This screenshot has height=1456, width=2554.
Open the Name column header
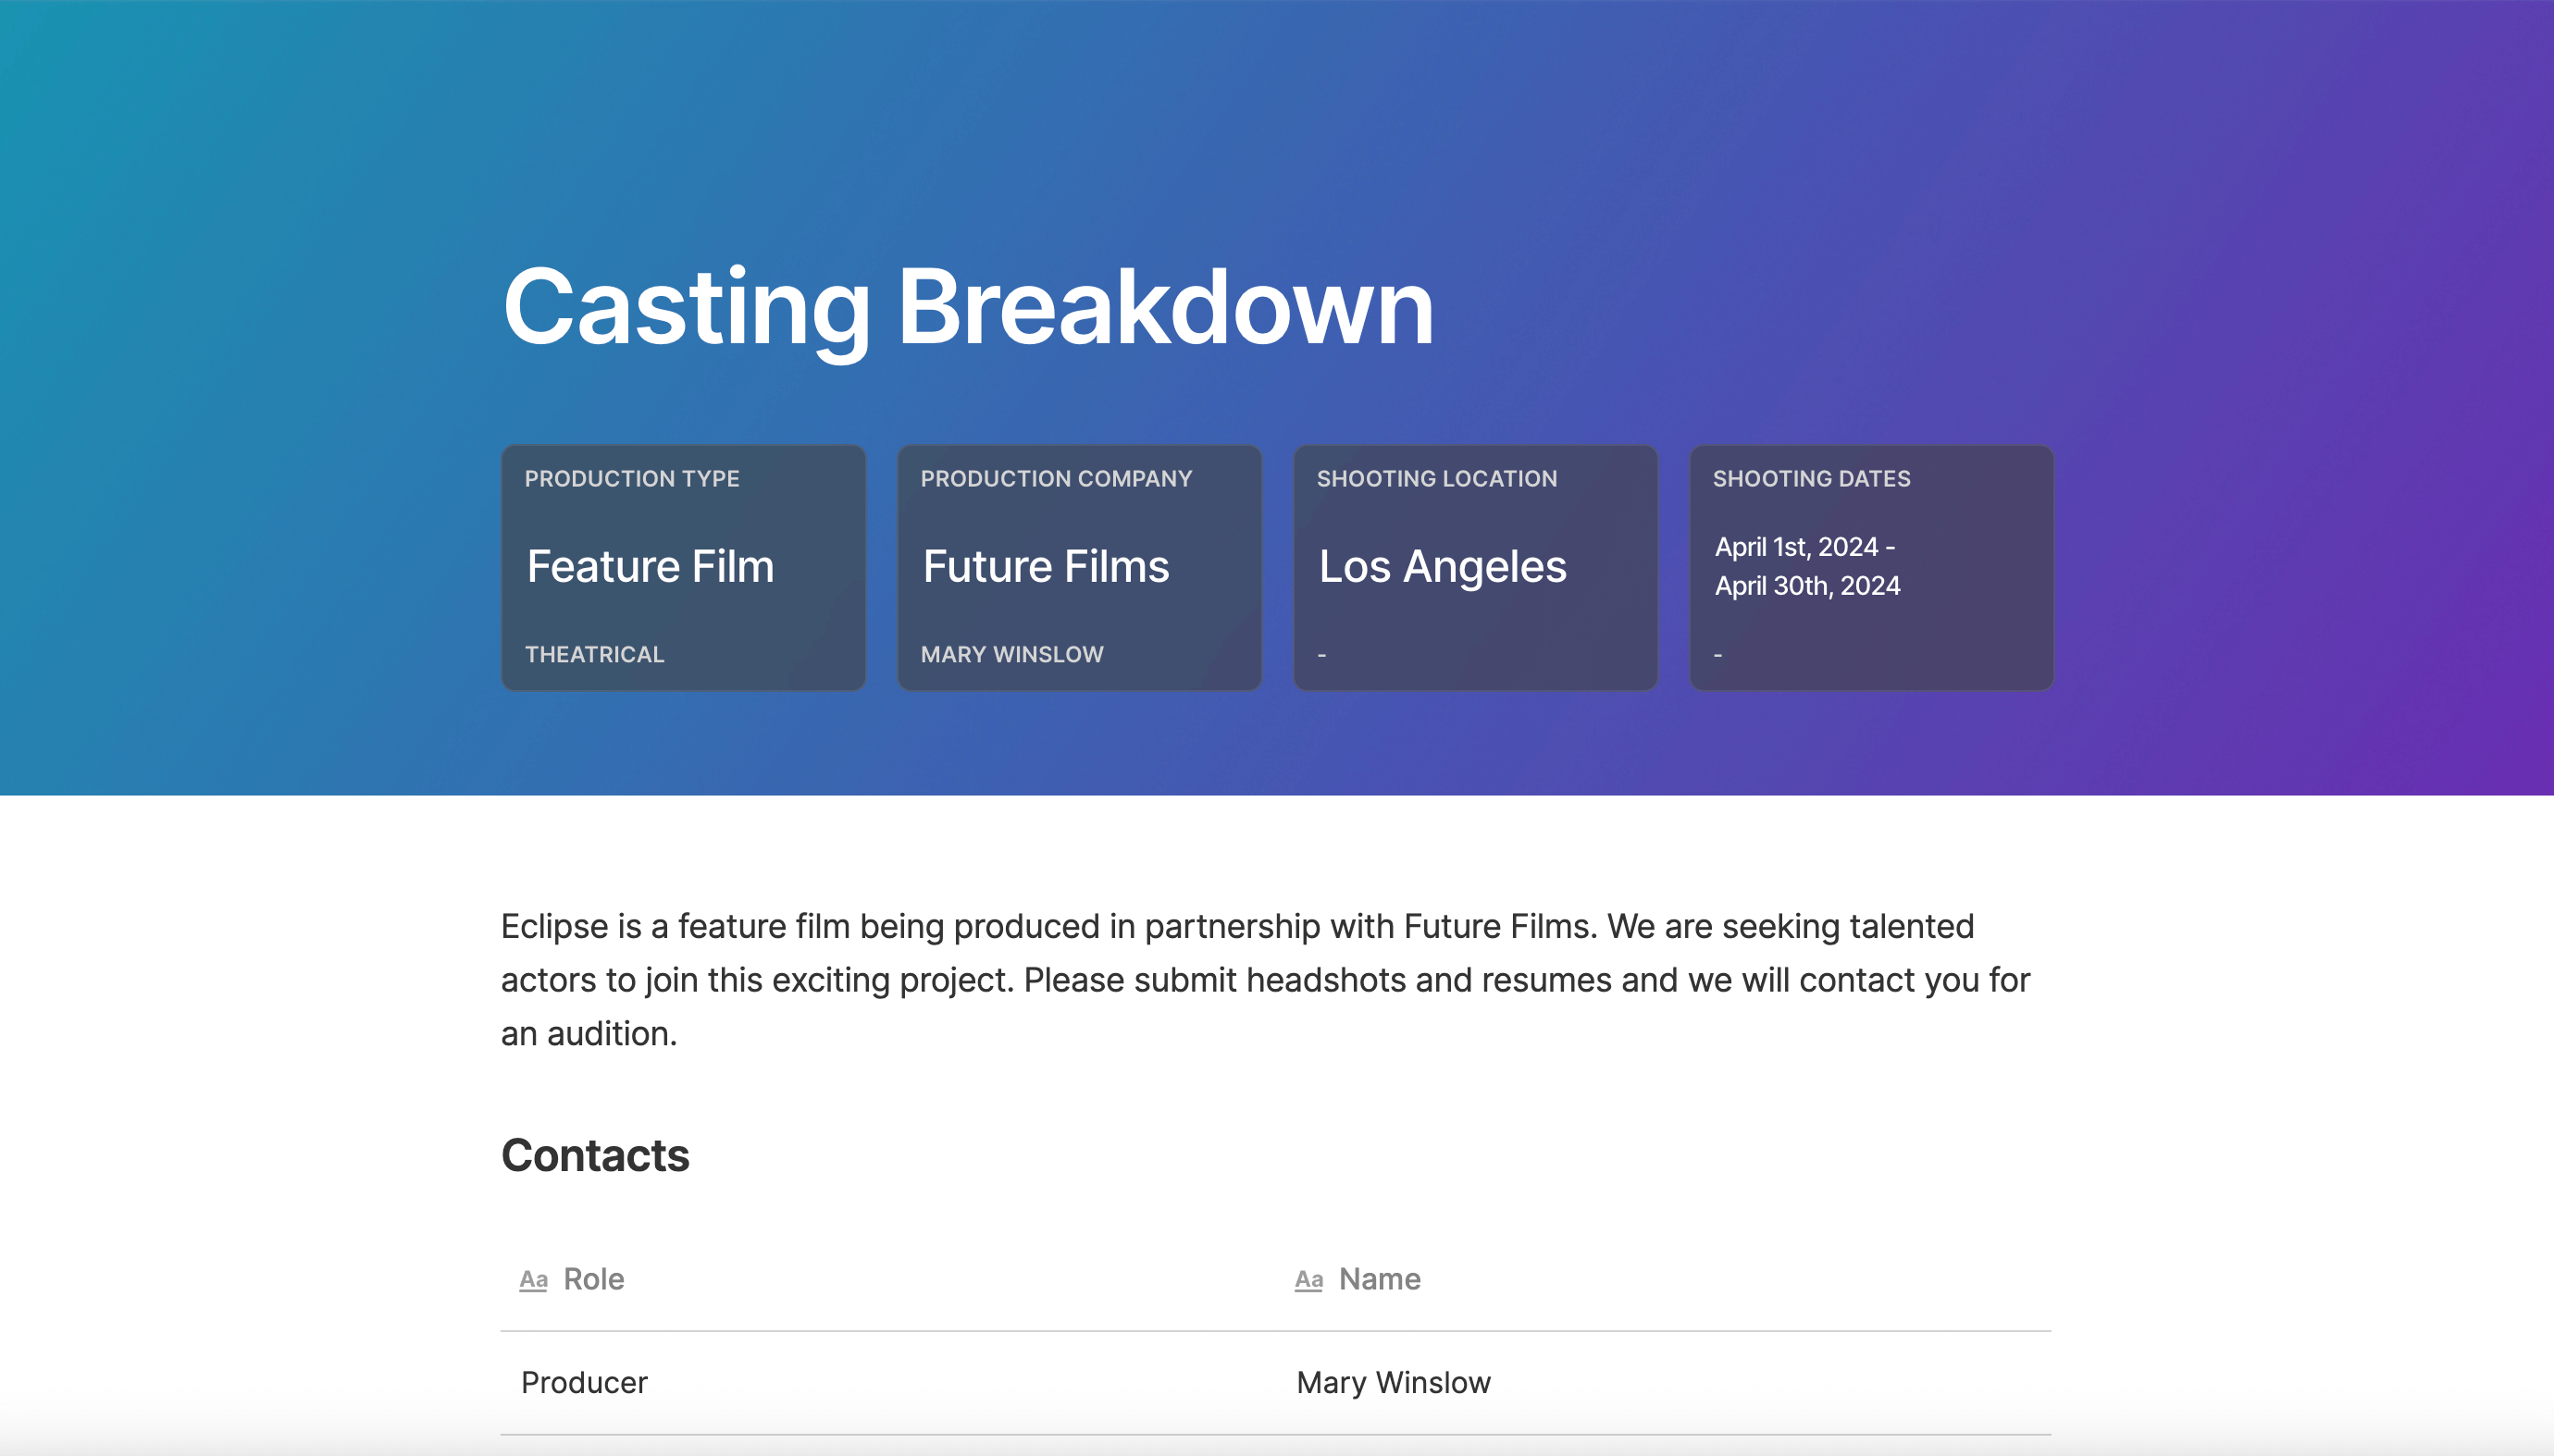point(1665,1280)
